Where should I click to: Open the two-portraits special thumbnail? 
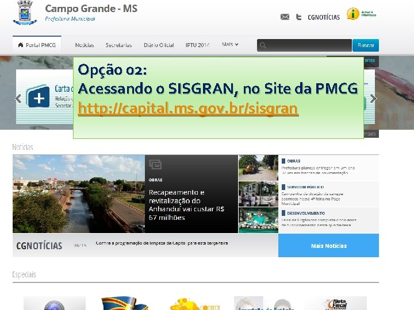(x=266, y=303)
